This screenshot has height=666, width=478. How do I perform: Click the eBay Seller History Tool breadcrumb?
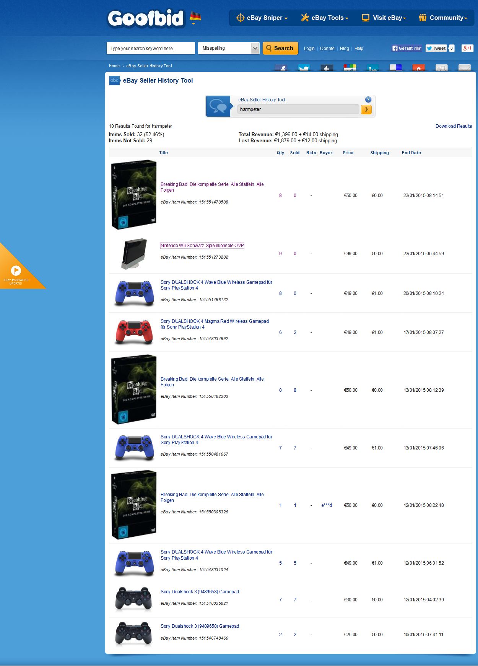(149, 66)
